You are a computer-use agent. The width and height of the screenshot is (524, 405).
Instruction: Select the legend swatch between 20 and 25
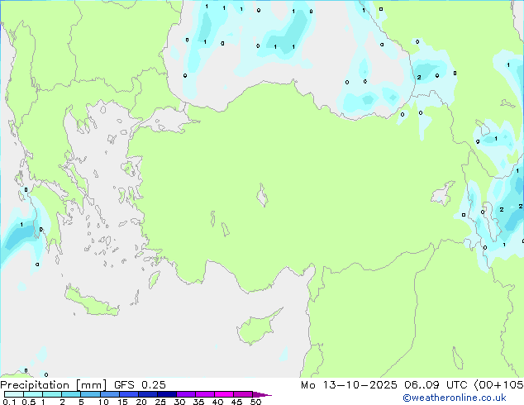click(x=148, y=394)
